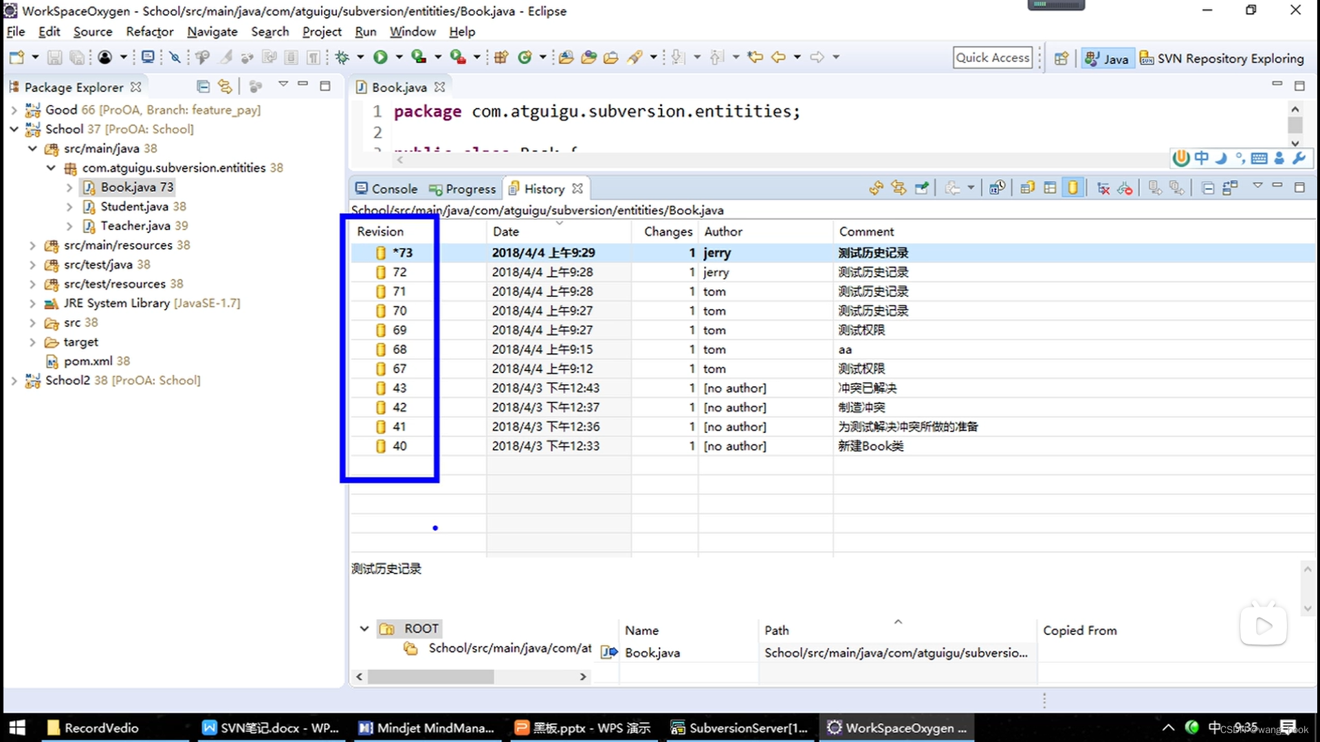Click the Coverage run icon

419,57
